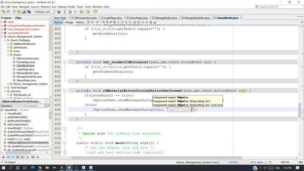Click the Open Project folder icon

pyautogui.click(x=19, y=12)
